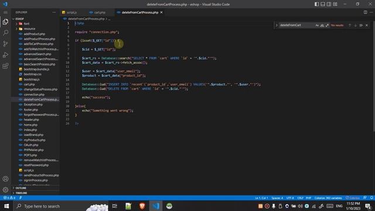Image resolution: width=375 pixels, height=211 pixels.
Task: Expand the TIMELINE section
Action: click(21, 193)
